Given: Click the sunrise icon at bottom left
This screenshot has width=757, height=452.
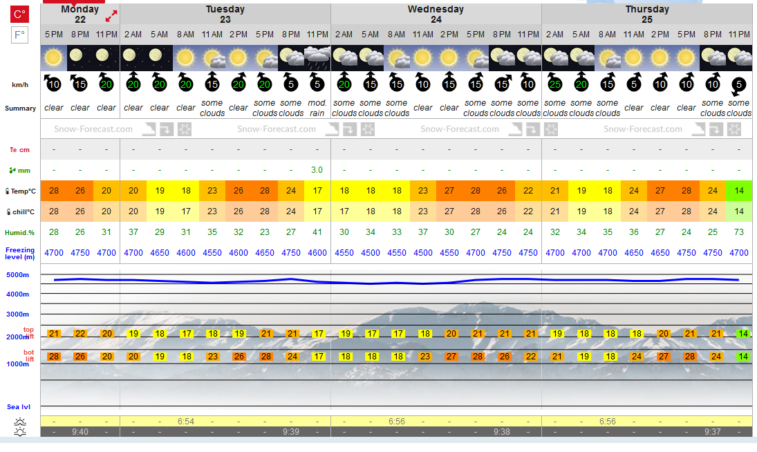Looking at the screenshot, I should click(x=20, y=422).
